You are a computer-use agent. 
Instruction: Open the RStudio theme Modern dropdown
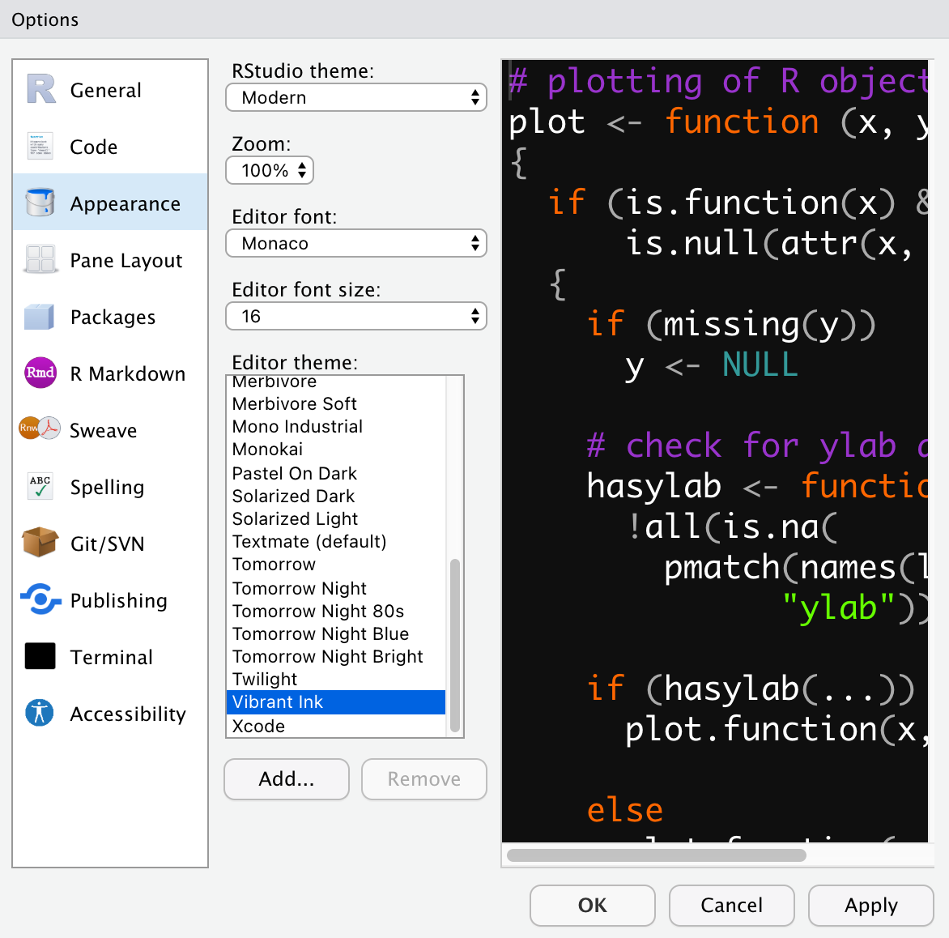(x=356, y=97)
